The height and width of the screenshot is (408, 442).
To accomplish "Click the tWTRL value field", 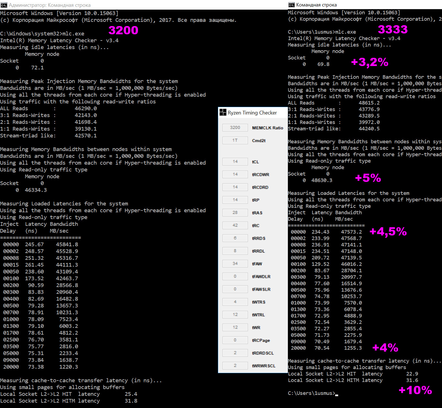I will [235, 314].
